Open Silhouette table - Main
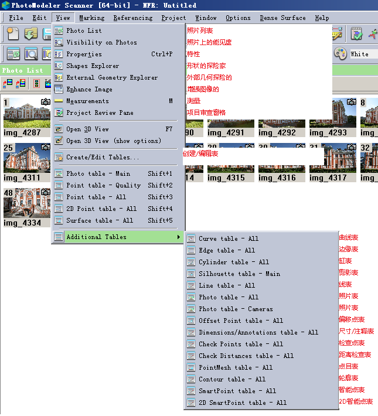Viewport: 378px width, 416px height. 261,274
